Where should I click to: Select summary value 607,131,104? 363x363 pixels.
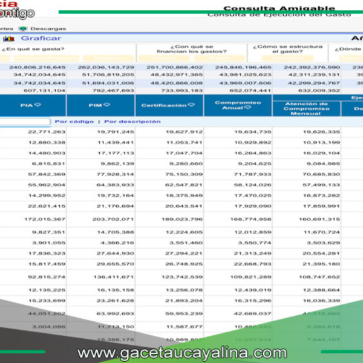click(x=44, y=91)
